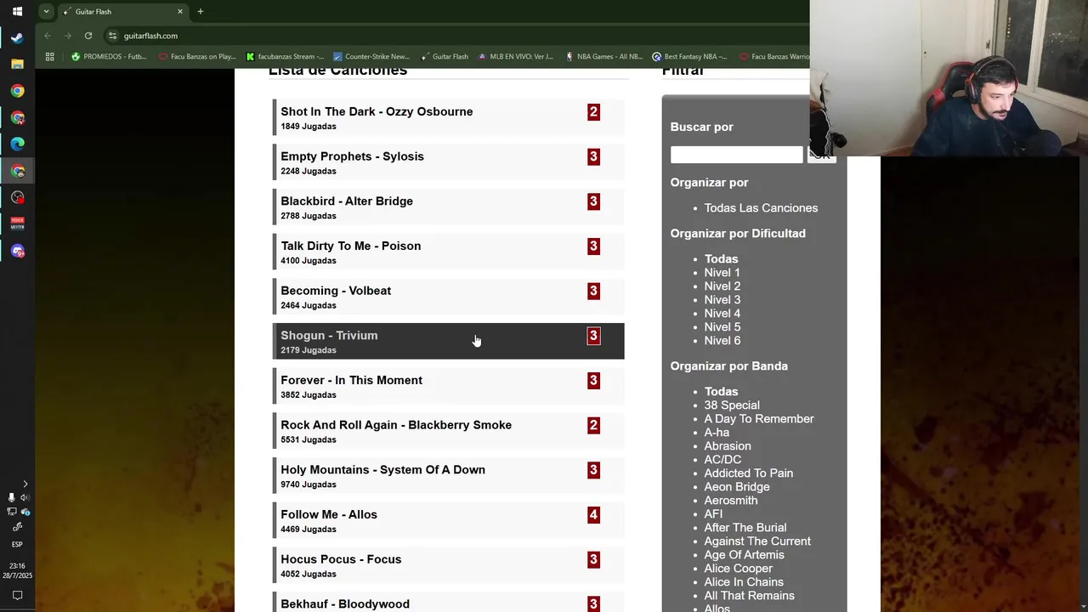The height and width of the screenshot is (612, 1088).
Task: Switch the ESP language indicator
Action: pos(17,544)
